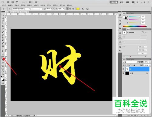Open the 滤镜(T) menu

pos(36,5)
